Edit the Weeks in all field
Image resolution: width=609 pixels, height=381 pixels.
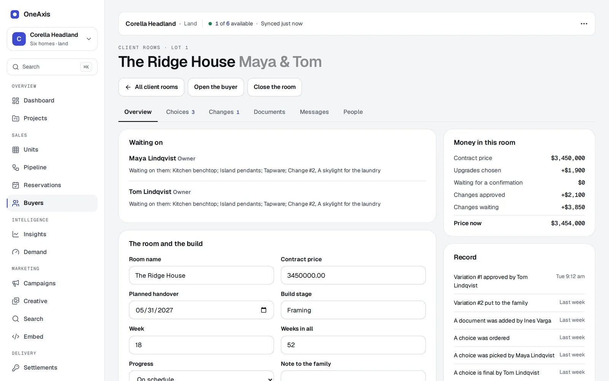(353, 345)
